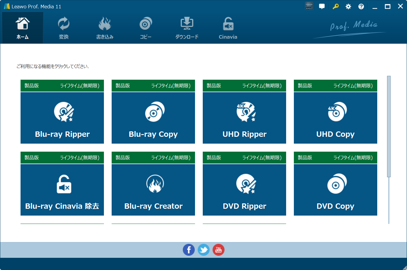Open Blu-ray Cinavia 除去 module

62,190
